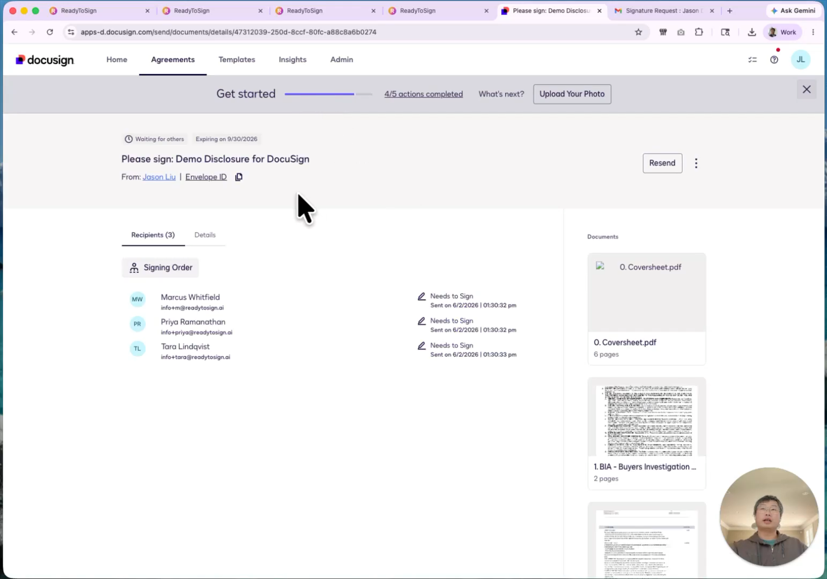Screen dimensions: 827x579
Task: Switch to the first ReadyToSign browser tab
Action: (x=99, y=11)
